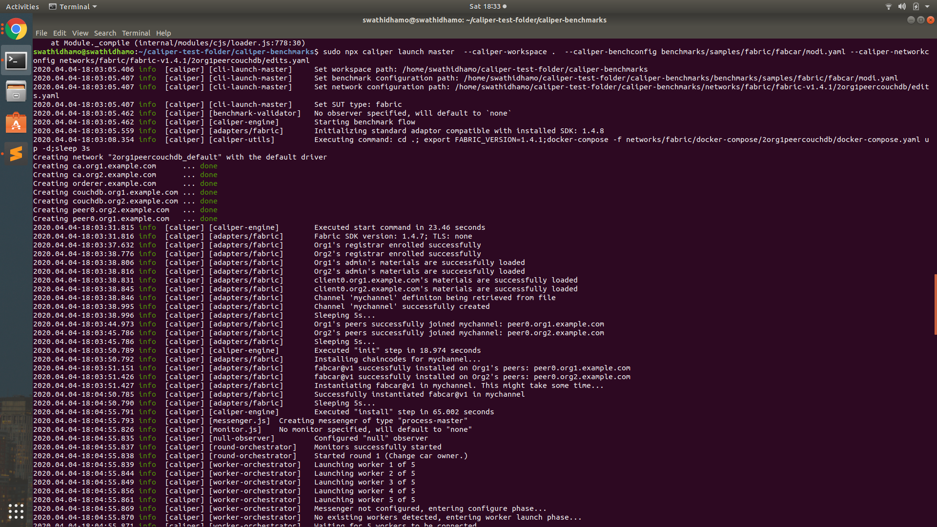
Task: Open the Search menu
Action: (105, 33)
